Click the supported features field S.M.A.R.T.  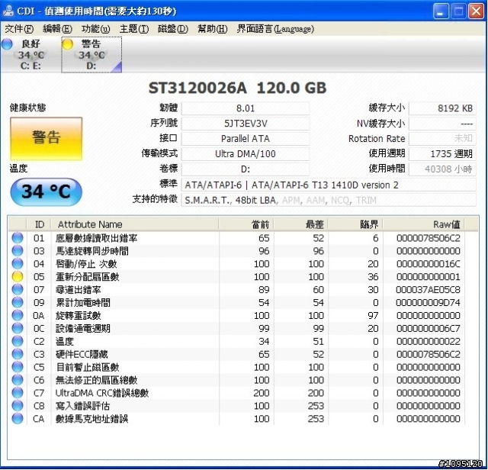[x=329, y=200]
